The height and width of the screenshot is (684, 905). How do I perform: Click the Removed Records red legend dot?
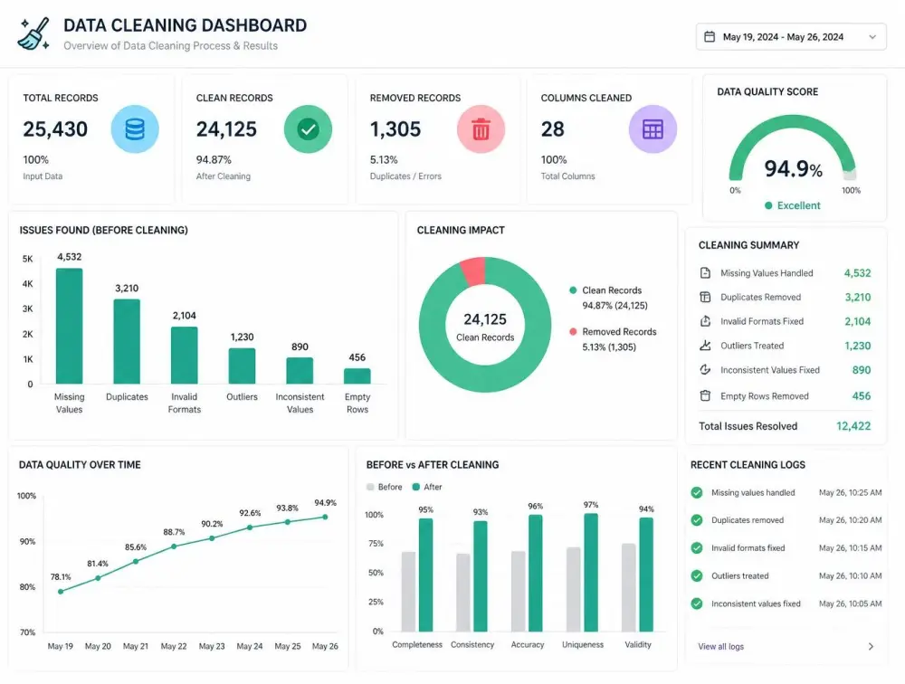click(x=573, y=332)
